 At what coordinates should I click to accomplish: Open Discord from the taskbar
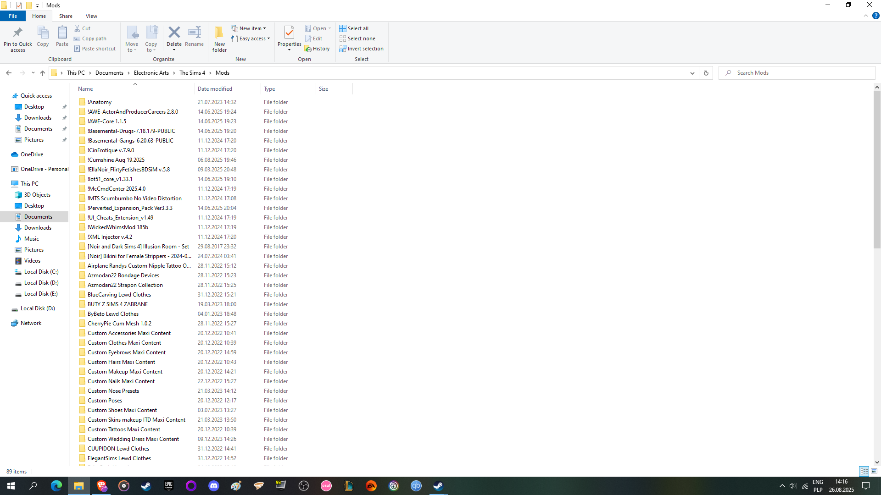tap(214, 486)
